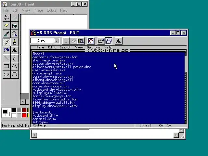Click right scroll arrow of window behind MS-DOS

(x=176, y=135)
